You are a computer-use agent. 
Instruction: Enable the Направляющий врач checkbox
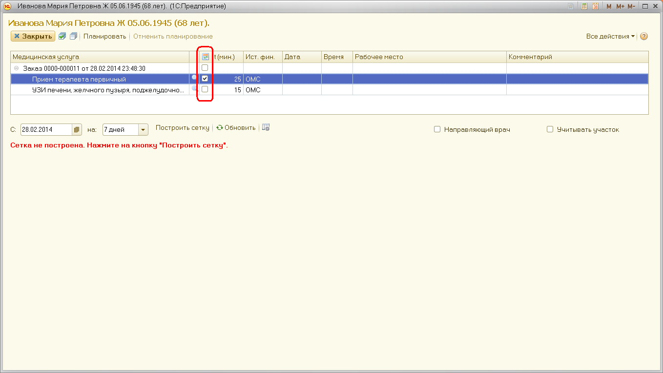point(437,129)
